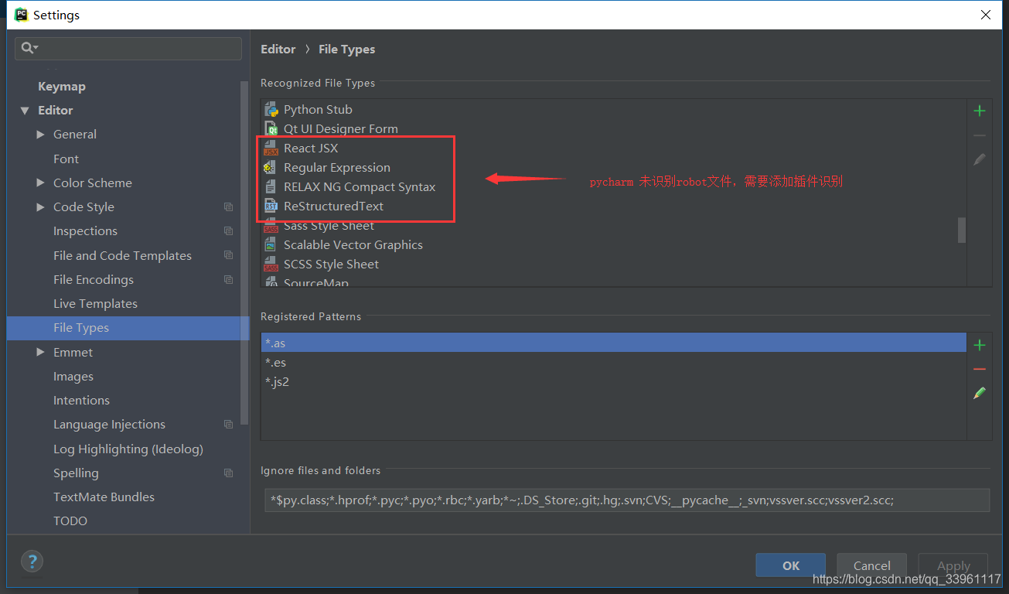
Task: Expand the General settings node
Action: point(40,135)
